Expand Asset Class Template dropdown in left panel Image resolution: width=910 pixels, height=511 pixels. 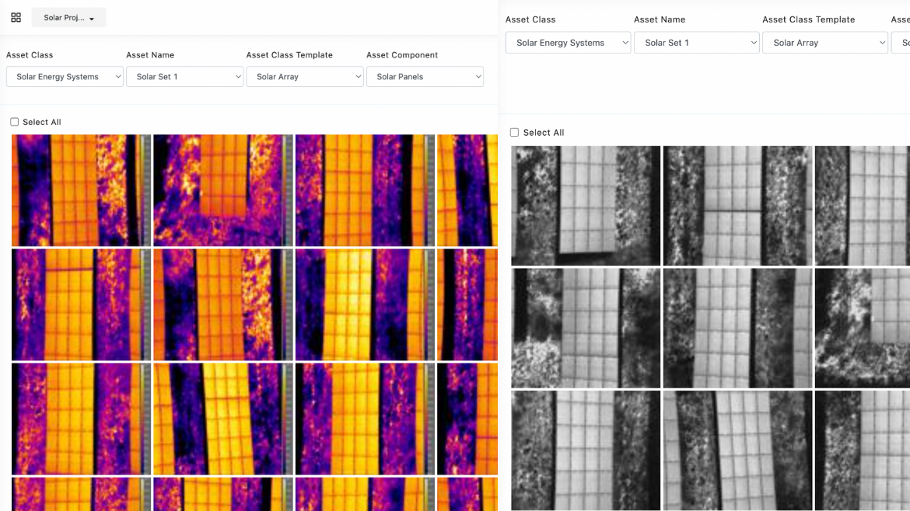[x=305, y=76]
